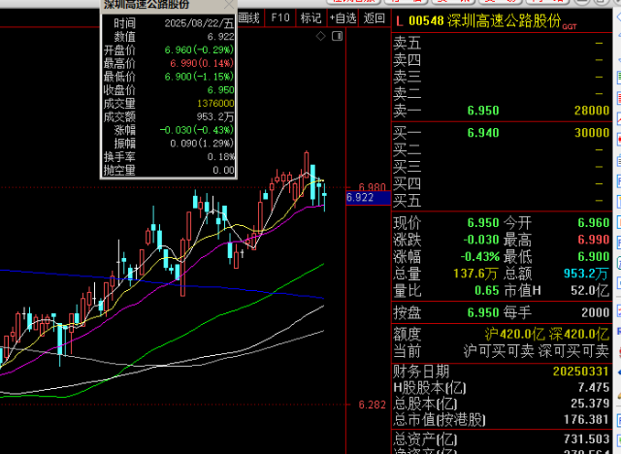
Task: Click the 财务日期 value 20250331
Action: [x=580, y=372]
